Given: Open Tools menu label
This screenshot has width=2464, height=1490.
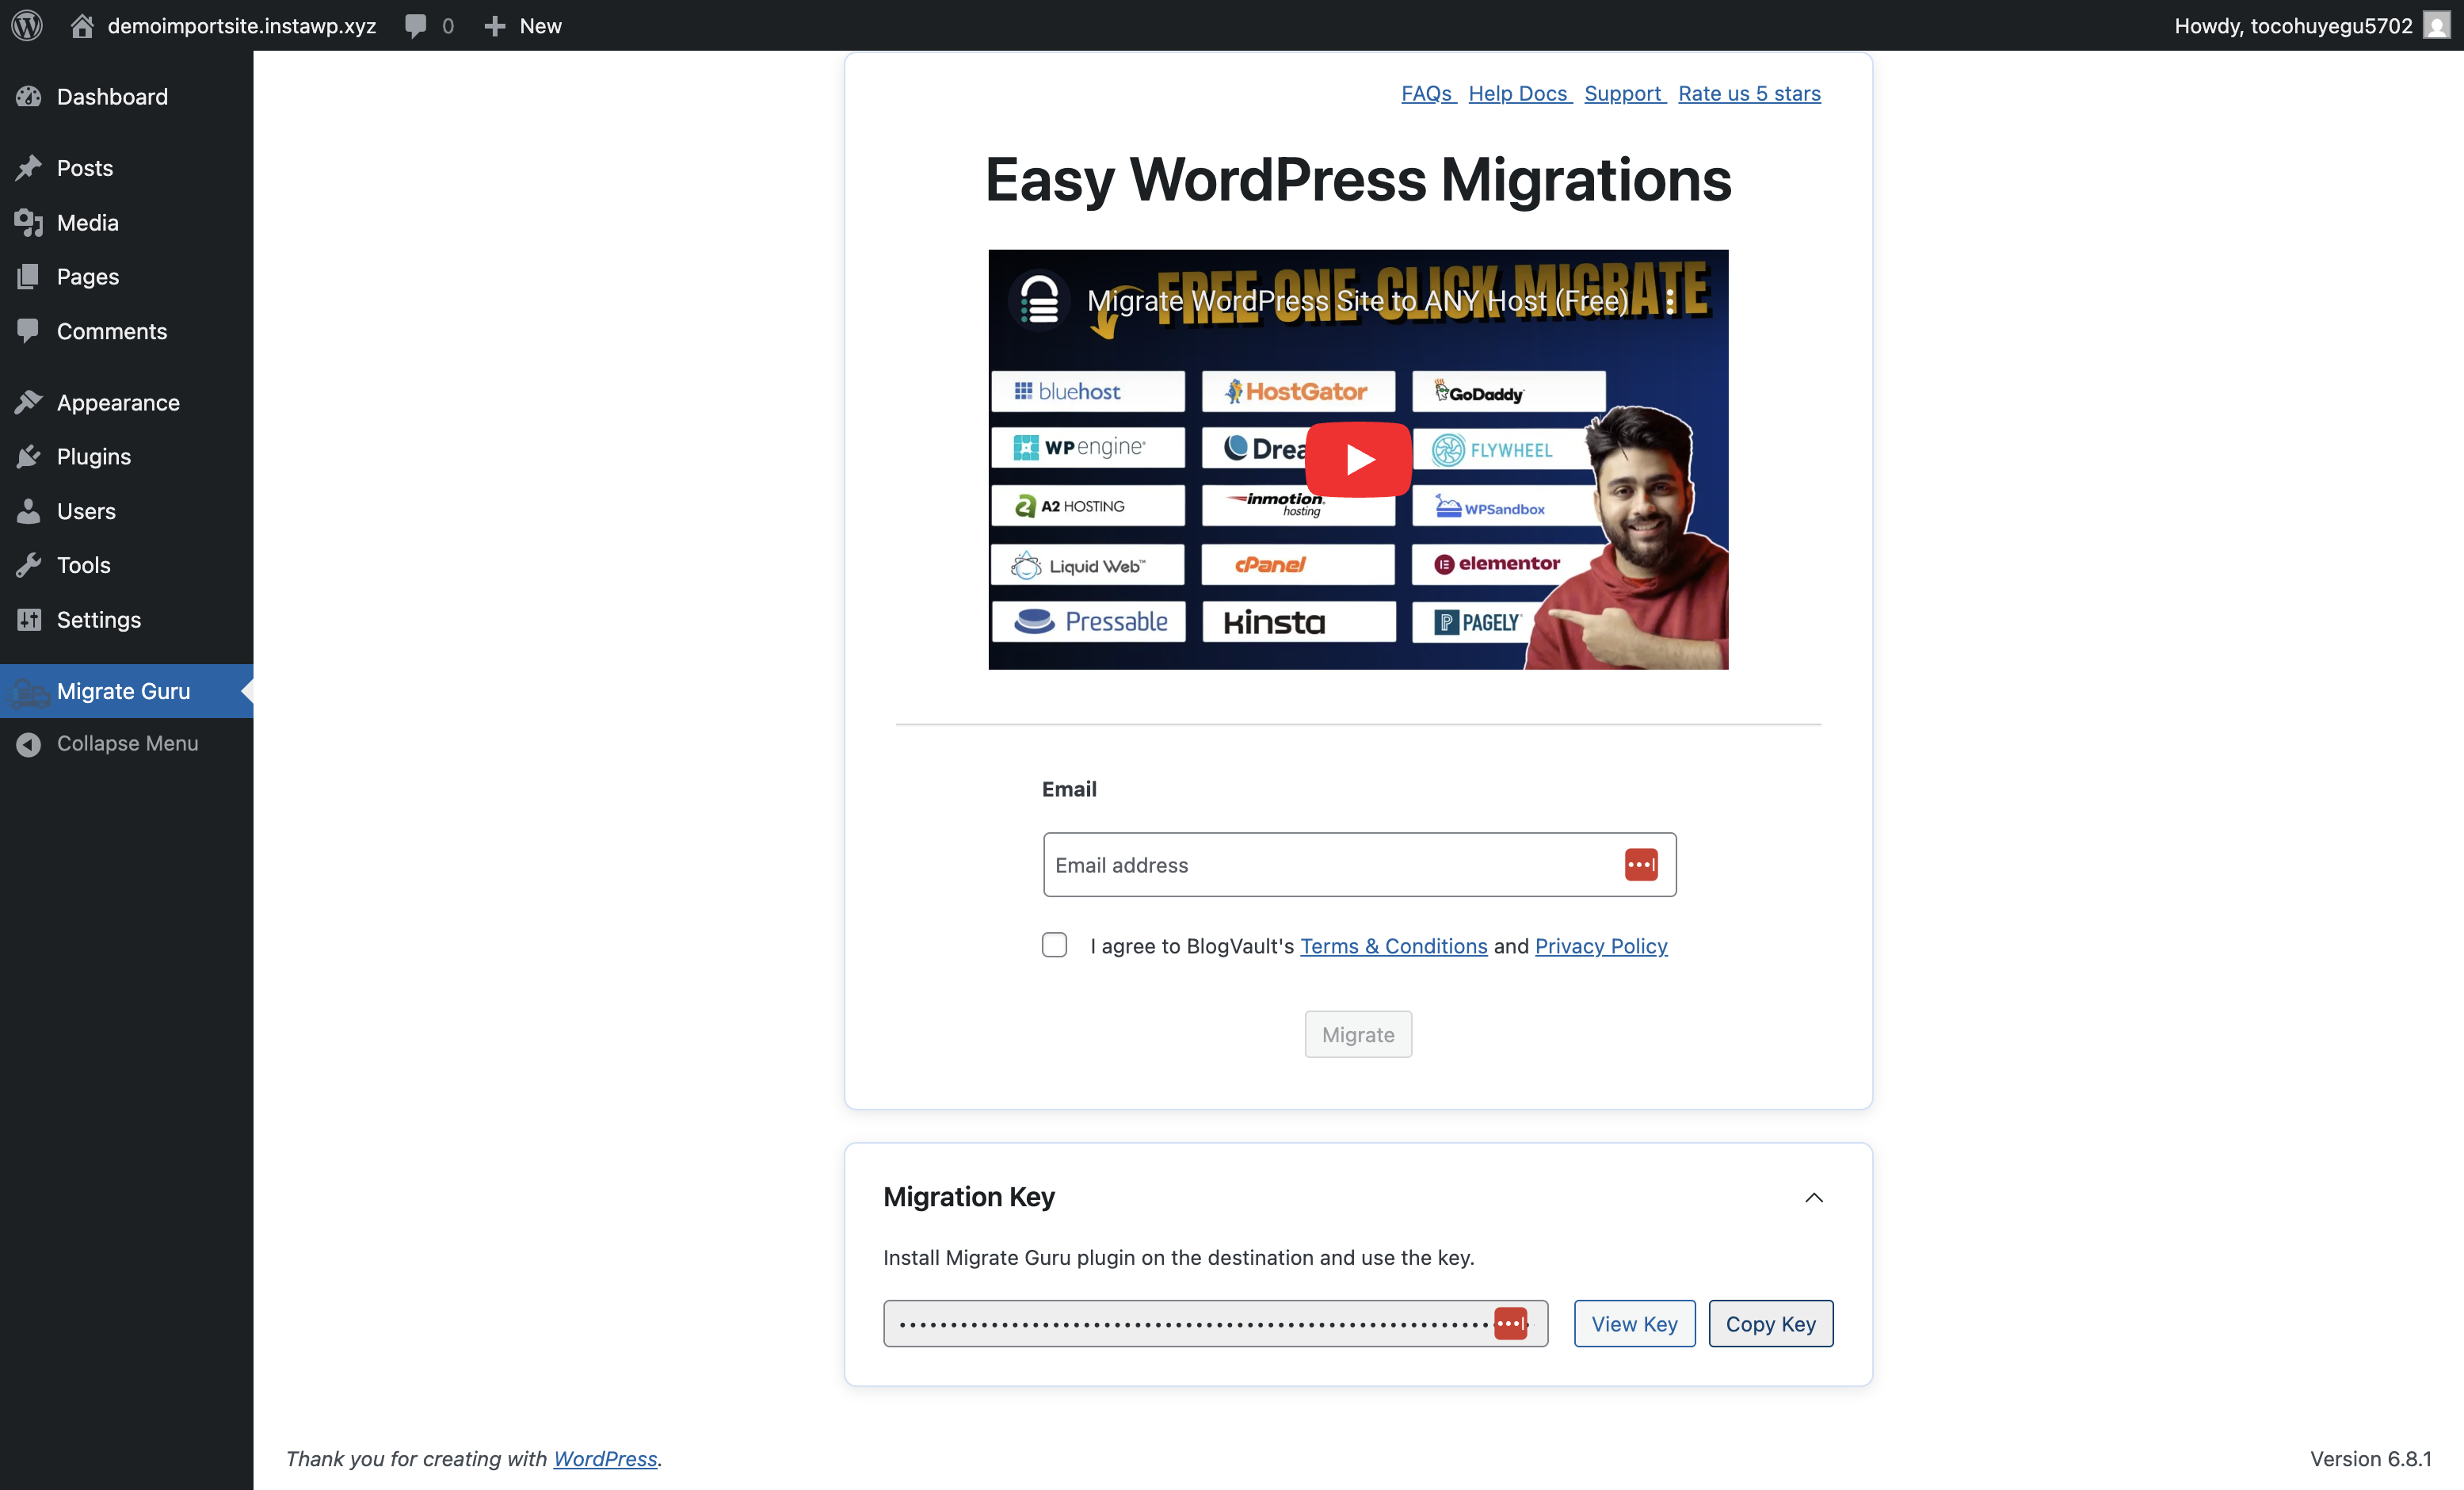Looking at the screenshot, I should pos(84,564).
